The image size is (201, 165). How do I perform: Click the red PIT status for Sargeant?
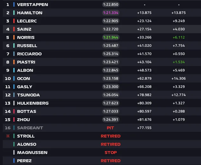110,128
